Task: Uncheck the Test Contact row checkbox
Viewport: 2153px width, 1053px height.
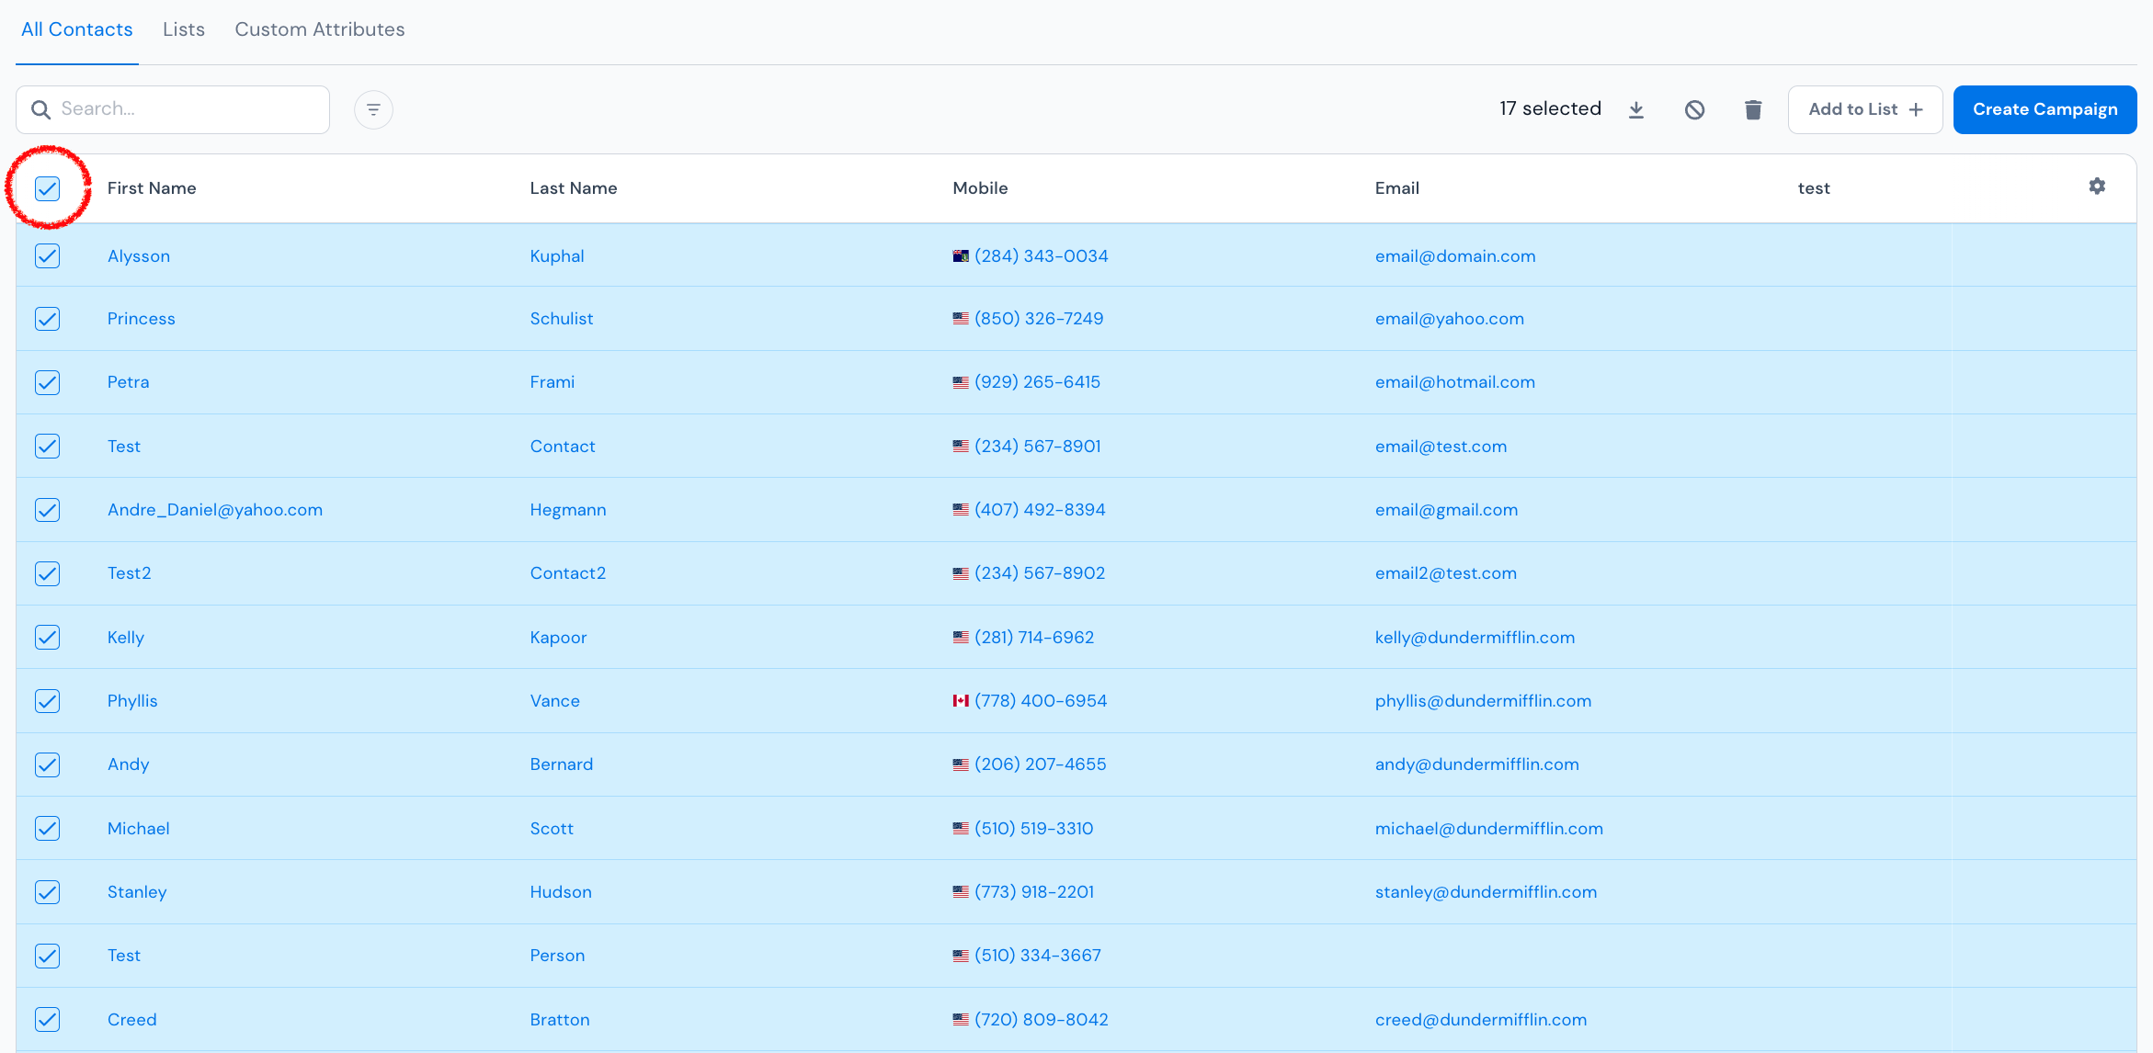Action: coord(48,447)
